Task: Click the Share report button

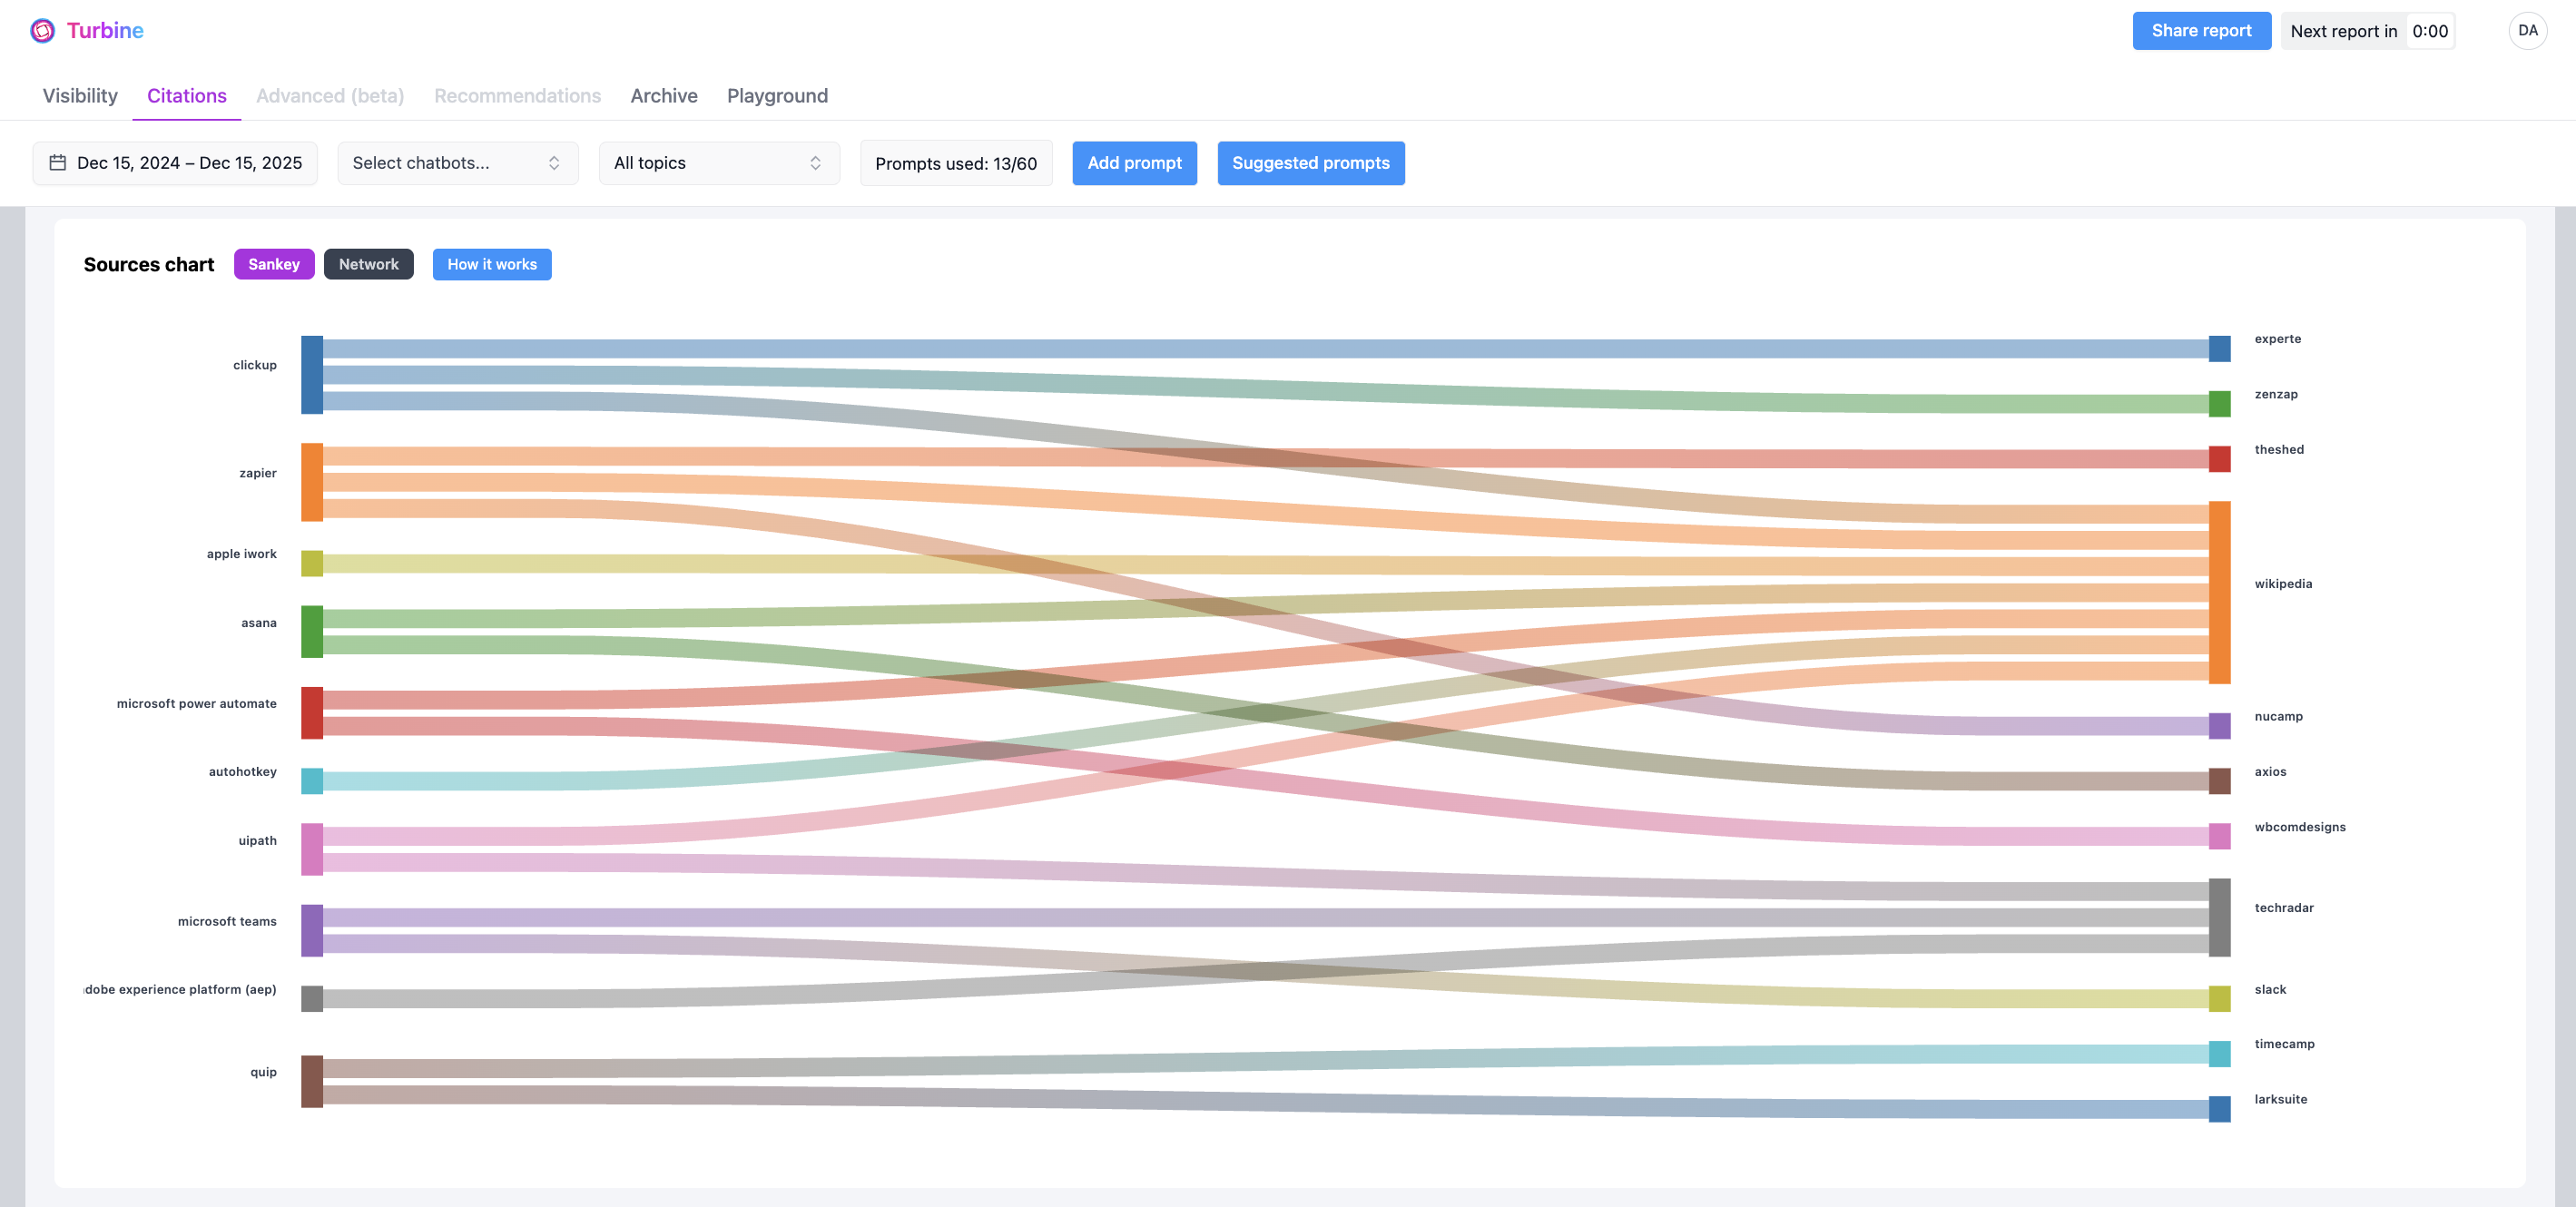Action: pyautogui.click(x=2201, y=31)
